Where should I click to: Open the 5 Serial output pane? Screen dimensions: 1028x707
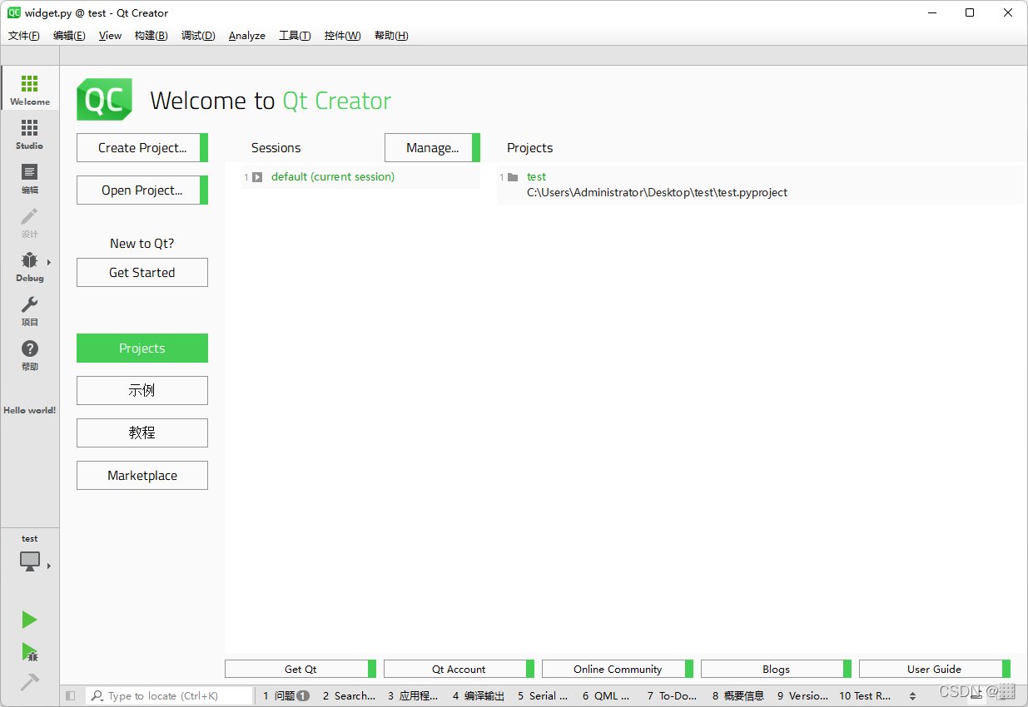543,695
